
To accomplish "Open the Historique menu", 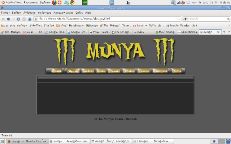I will coord(44,13).
